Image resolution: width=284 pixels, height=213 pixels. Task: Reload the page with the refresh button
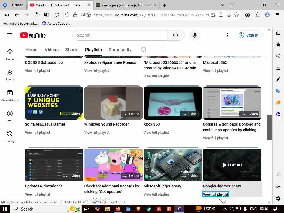click(x=57, y=15)
